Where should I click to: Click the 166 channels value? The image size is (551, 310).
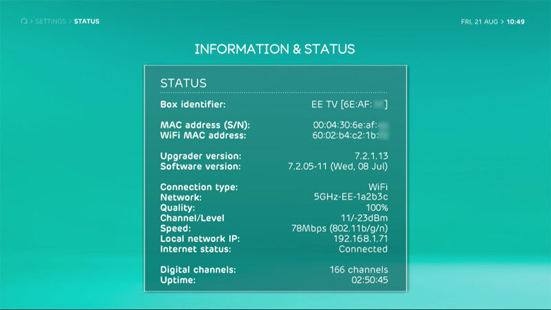point(359,269)
